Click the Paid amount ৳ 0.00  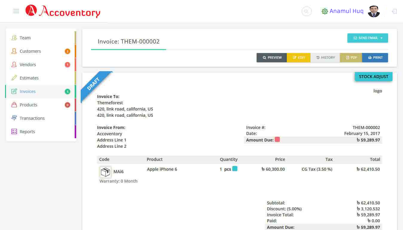[x=373, y=221]
